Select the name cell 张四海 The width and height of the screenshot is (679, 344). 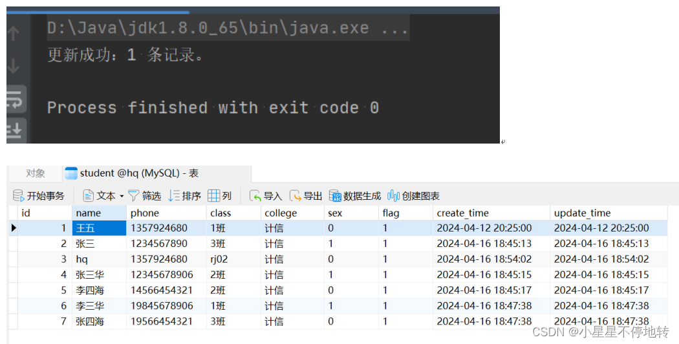pos(99,321)
